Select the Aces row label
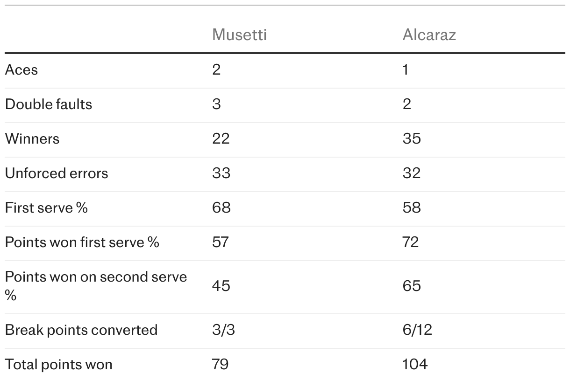Image resolution: width=570 pixels, height=387 pixels. click(21, 70)
